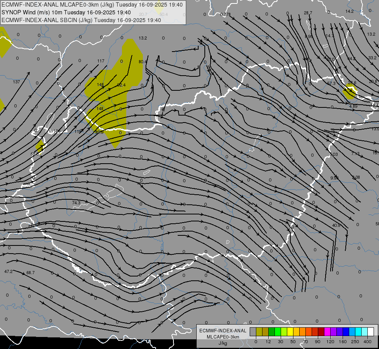379x349 pixels.
Task: Click the legend tick label 250
Action: point(355,342)
